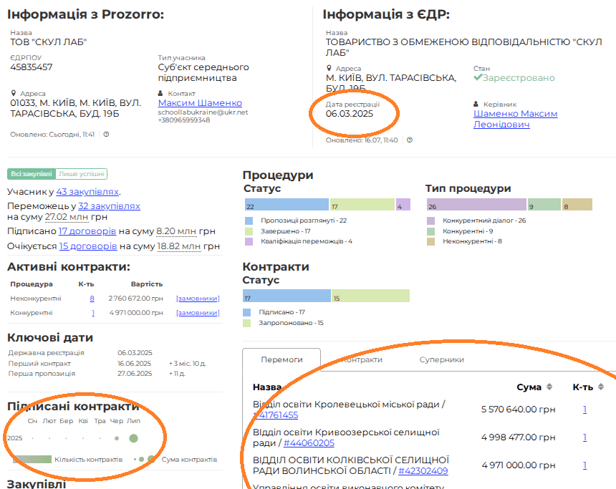This screenshot has height=489, width=616.
Task: Switch filter to Всі закупівлі
Action: coord(31,173)
